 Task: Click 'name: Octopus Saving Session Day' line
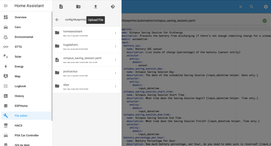tap(150, 72)
